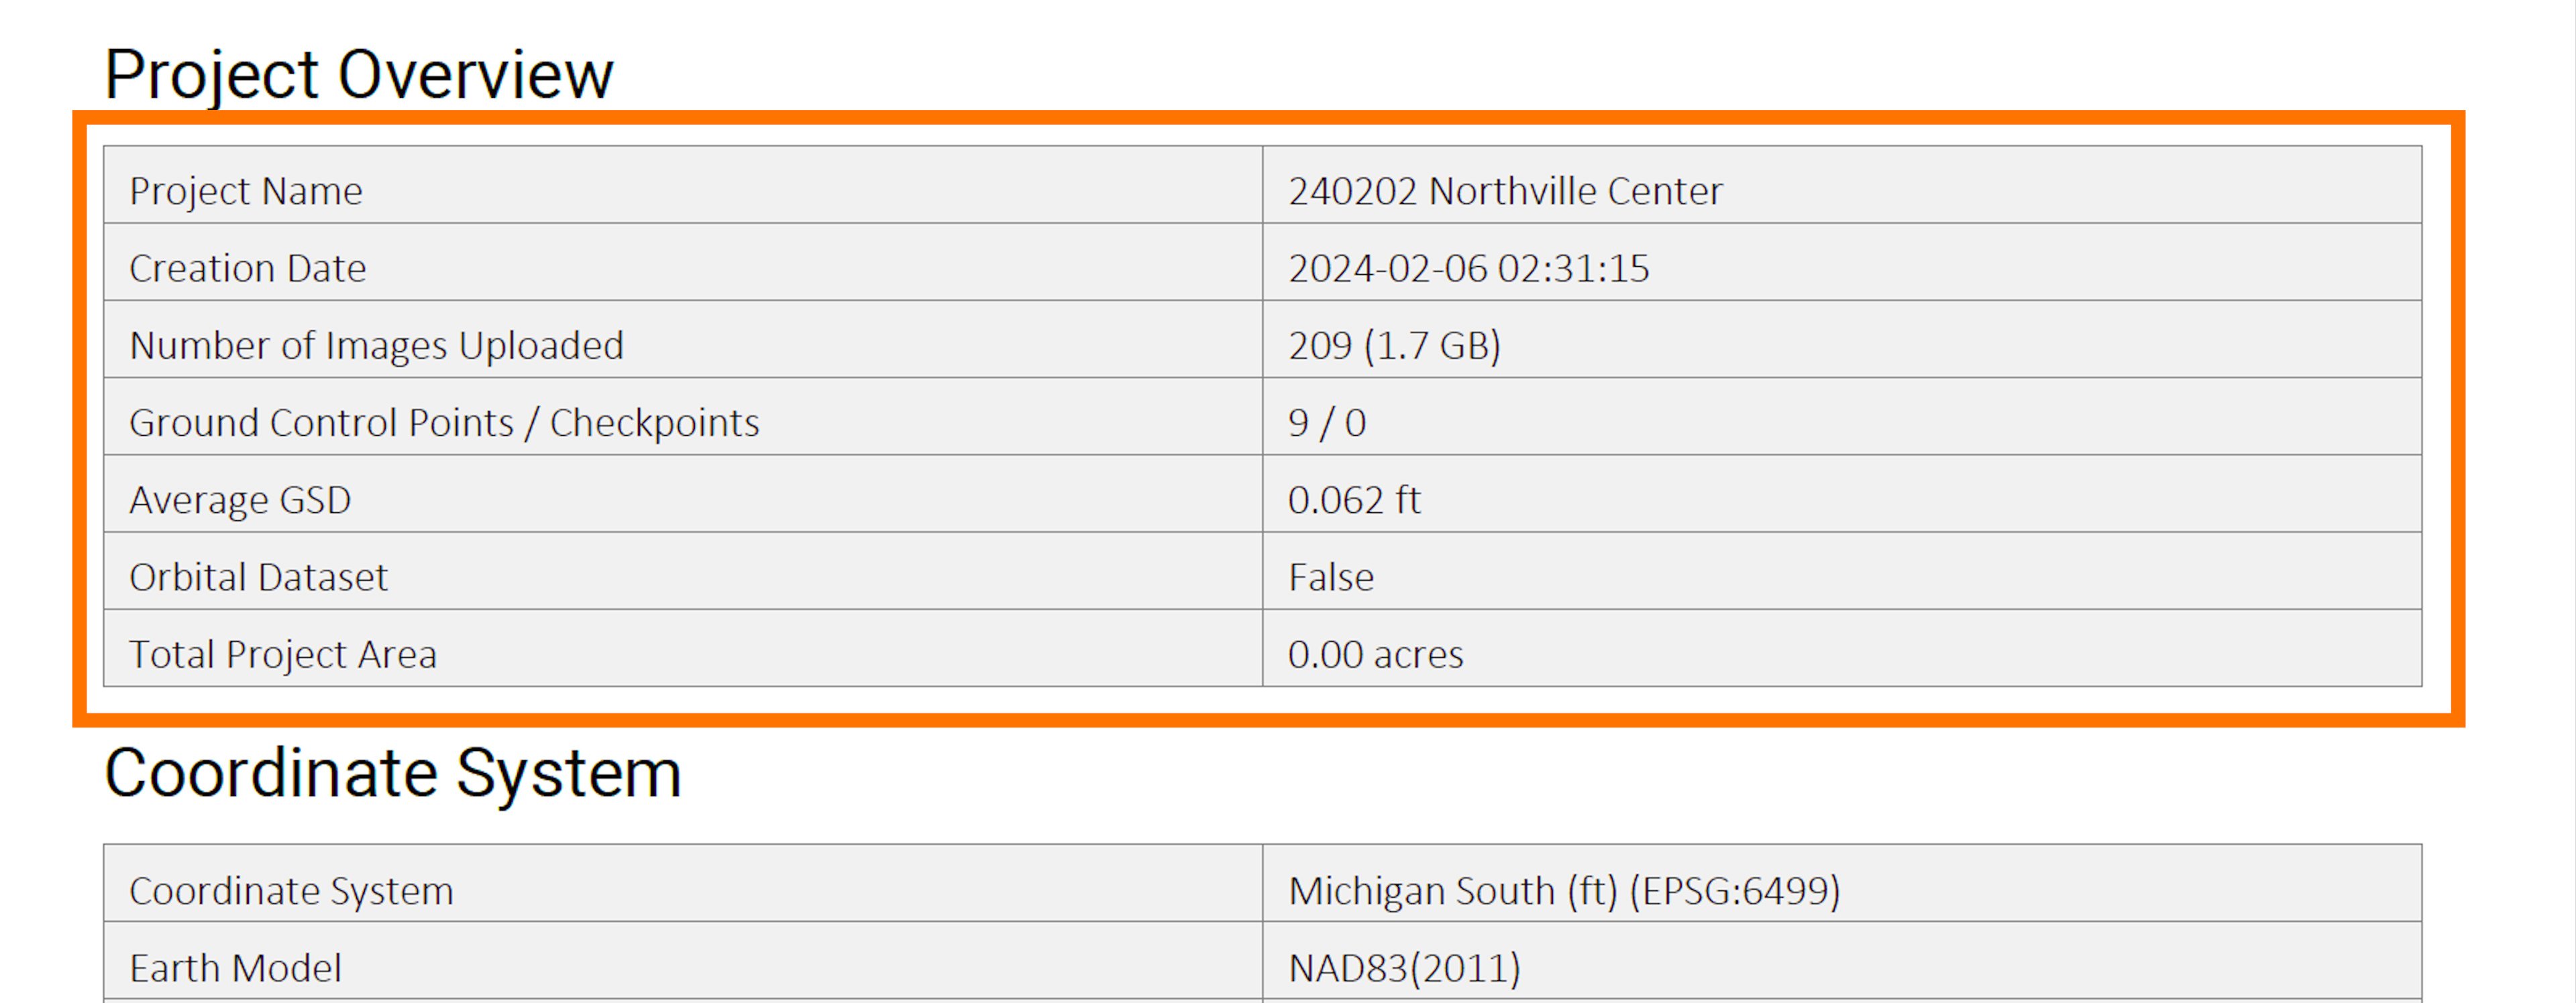Select the Creation Date label cell
Screen dimensions: 2576x1003
[248, 268]
